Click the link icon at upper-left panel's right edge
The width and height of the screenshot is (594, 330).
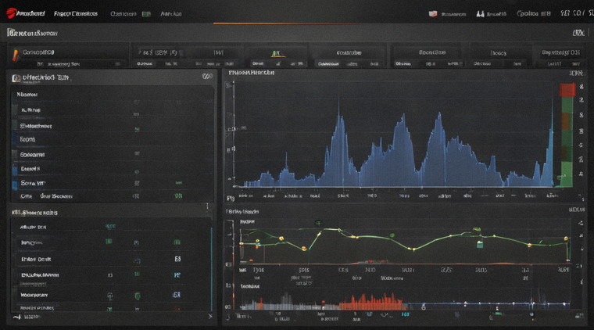point(207,77)
